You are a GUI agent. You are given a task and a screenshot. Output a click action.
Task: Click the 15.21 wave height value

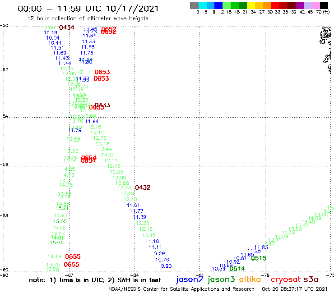click(62, 208)
